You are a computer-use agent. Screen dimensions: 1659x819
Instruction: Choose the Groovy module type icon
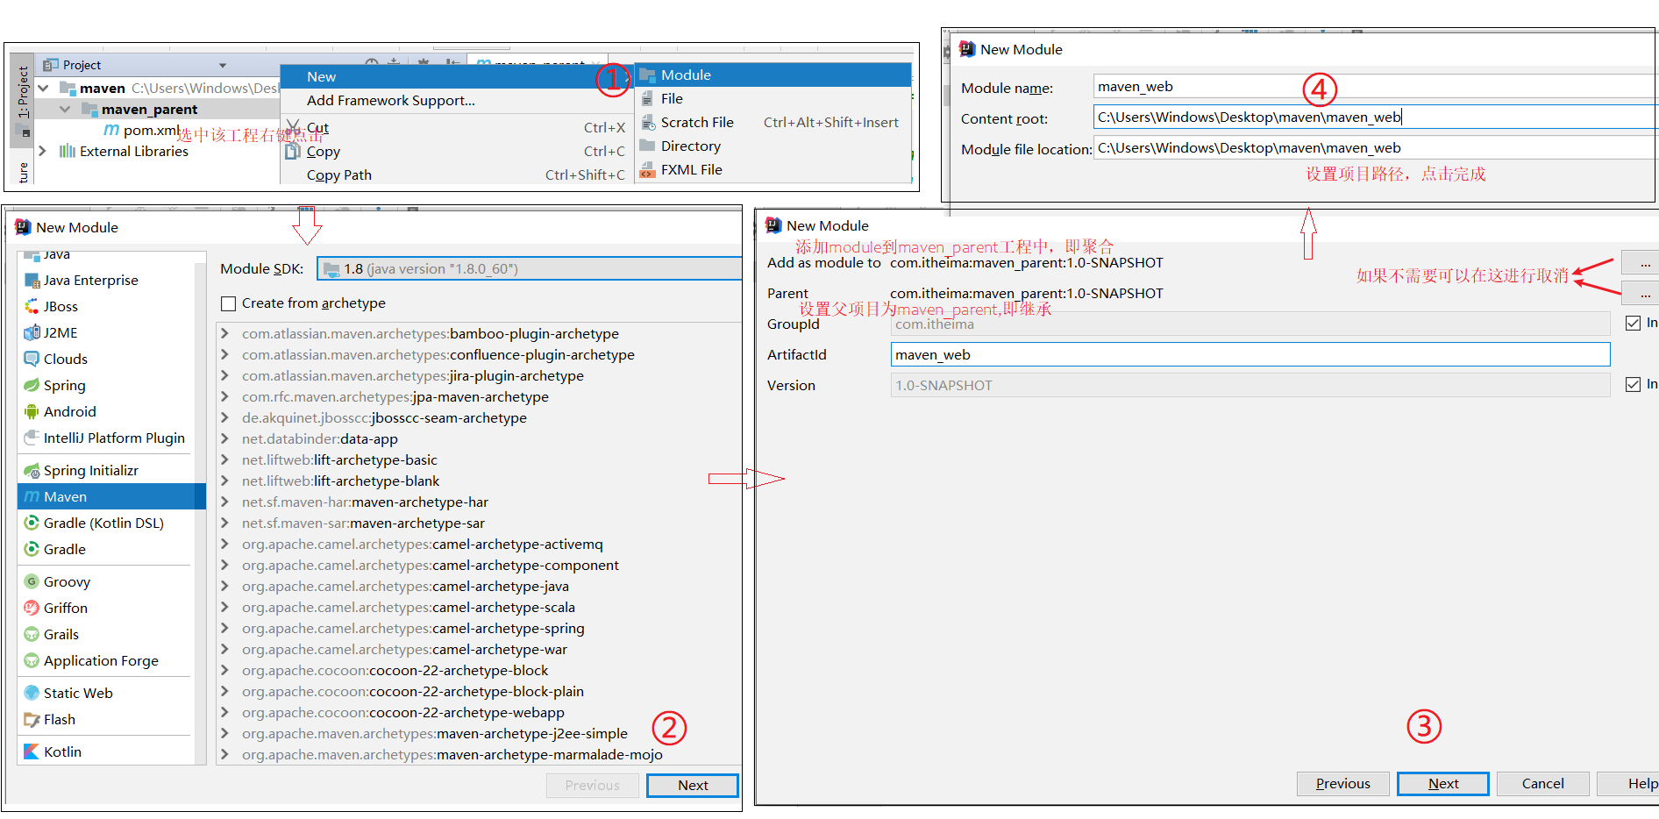coord(32,581)
